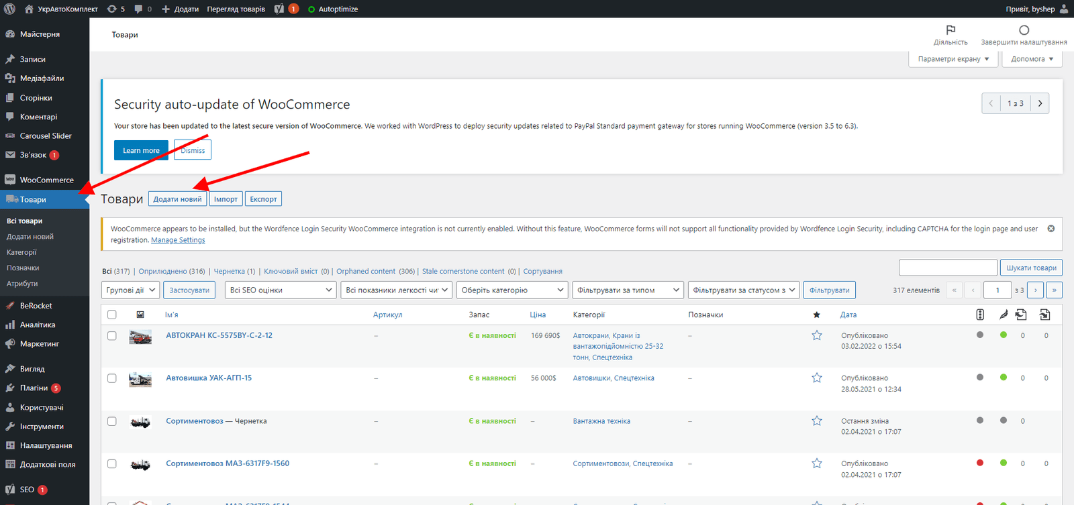Open Атрибути submenu item

point(22,284)
